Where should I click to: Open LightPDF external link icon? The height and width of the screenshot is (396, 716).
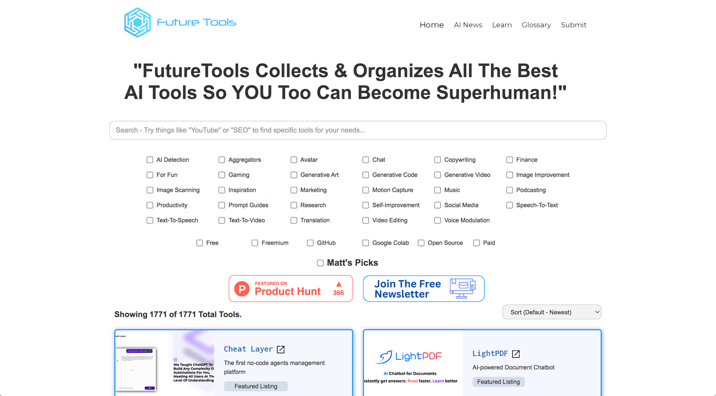(516, 354)
